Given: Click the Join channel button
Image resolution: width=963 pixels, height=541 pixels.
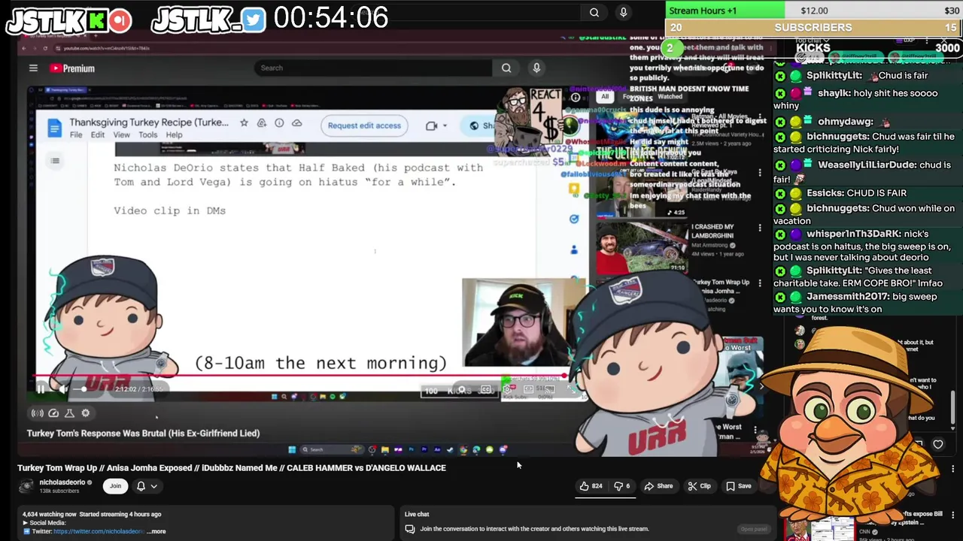Looking at the screenshot, I should tap(115, 486).
